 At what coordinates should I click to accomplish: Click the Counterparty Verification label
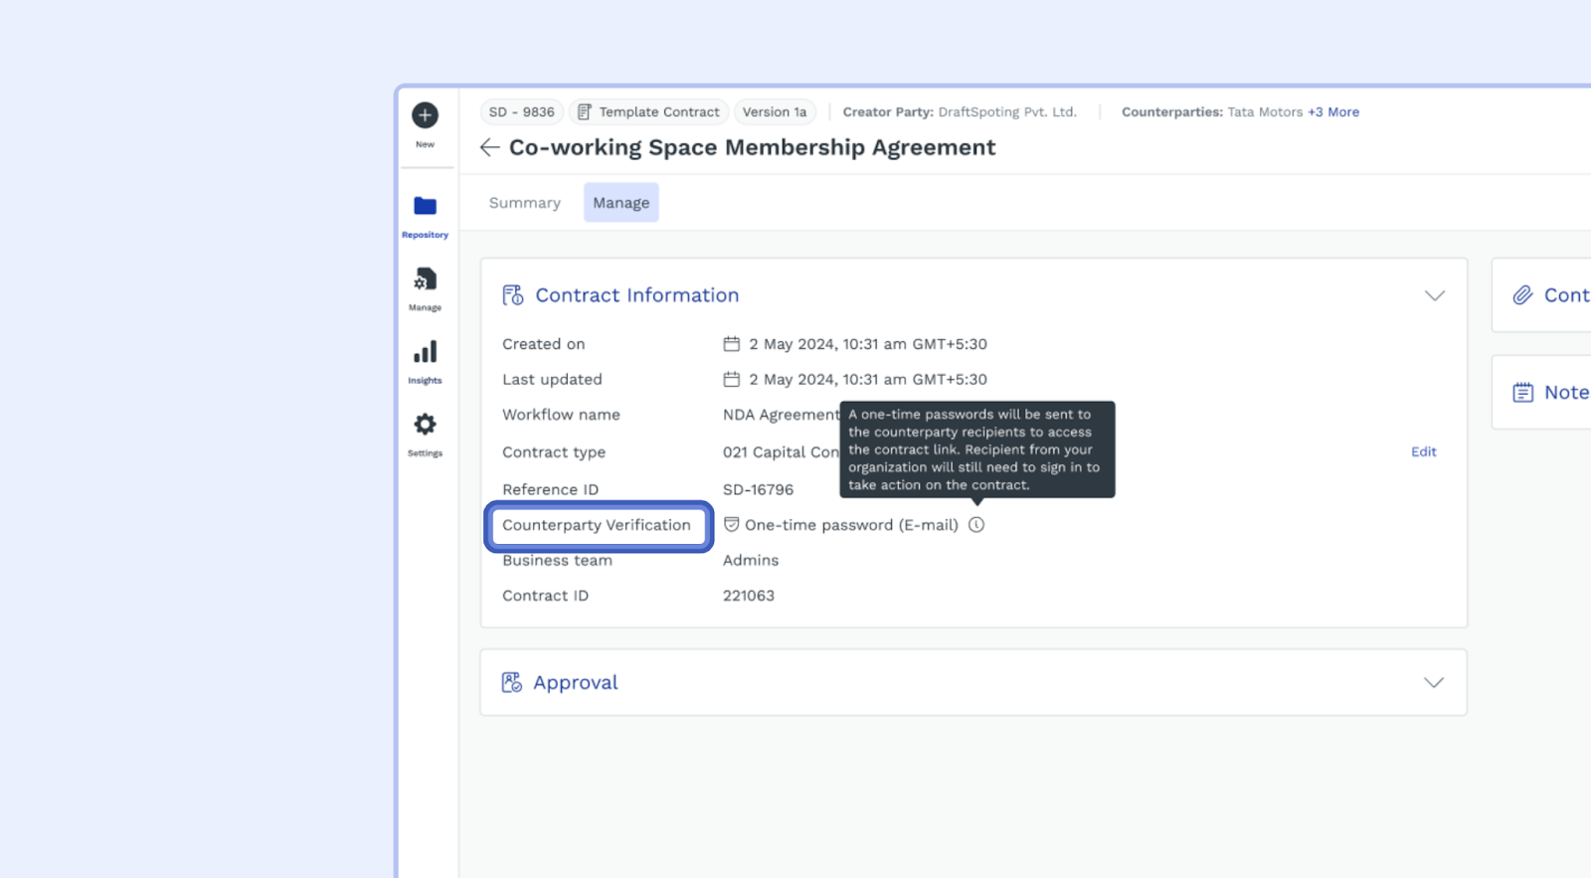pyautogui.click(x=597, y=525)
